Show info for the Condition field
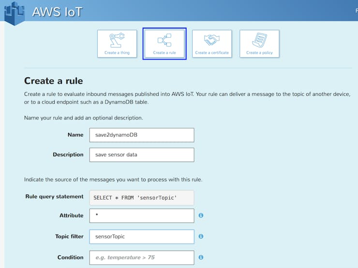358x268 pixels. (x=201, y=257)
